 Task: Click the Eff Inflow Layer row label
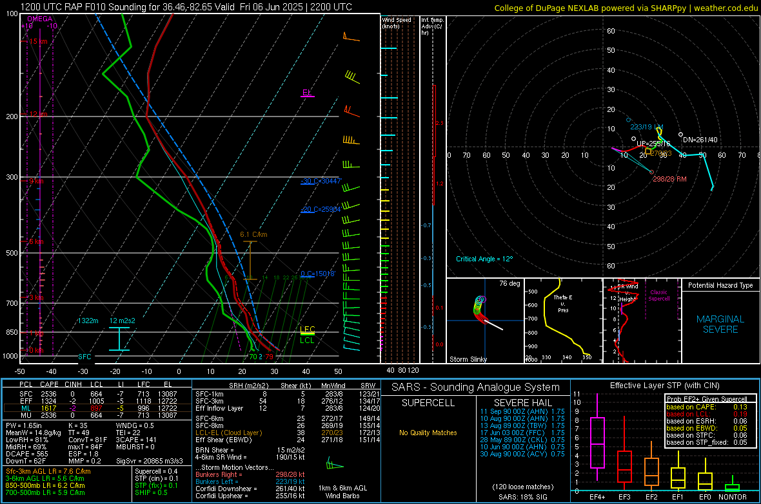(219, 408)
